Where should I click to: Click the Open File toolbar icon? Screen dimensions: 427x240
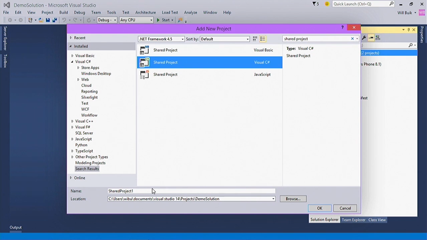(x=41, y=20)
